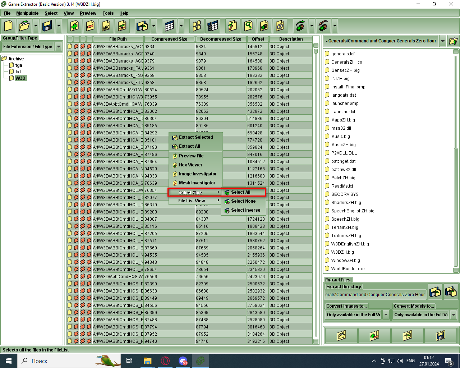Click the Save Archive floppy disk icon

[47, 26]
